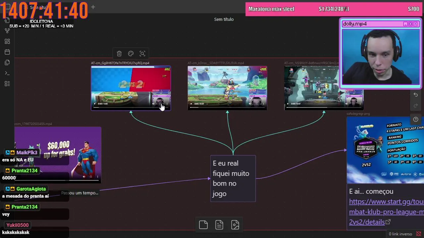The width and height of the screenshot is (424, 238).
Task: Add media from vault to canvas
Action: [235, 225]
